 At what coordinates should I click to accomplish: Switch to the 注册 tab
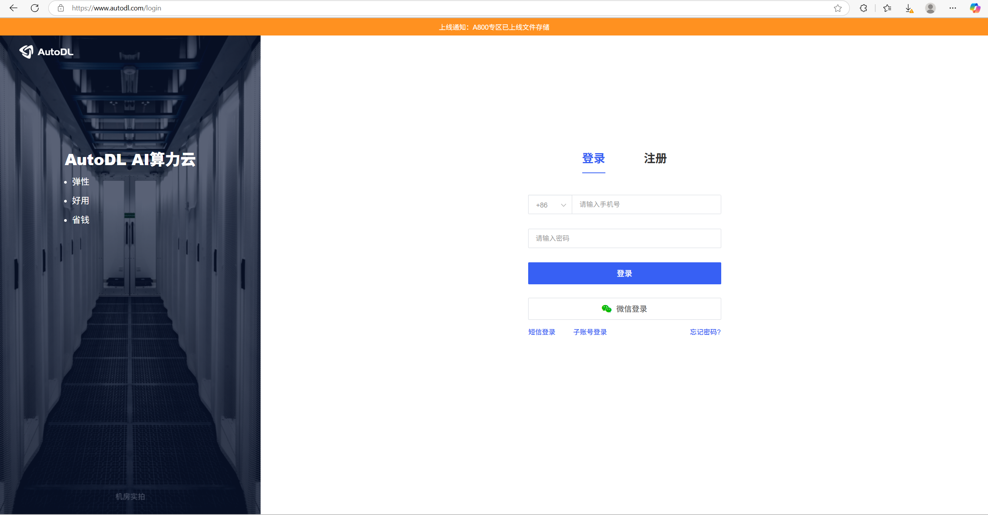point(655,159)
